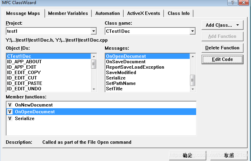Open the Add Class dropdown arrow
The height and width of the screenshot is (161, 251).
tap(237, 25)
